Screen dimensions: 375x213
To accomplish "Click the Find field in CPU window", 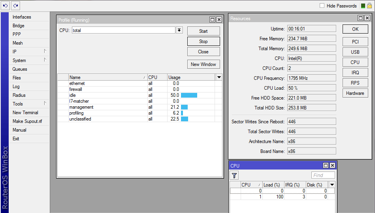I will [323, 175].
